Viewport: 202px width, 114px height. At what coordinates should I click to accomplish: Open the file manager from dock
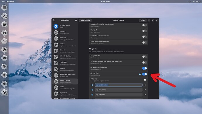tap(4, 33)
